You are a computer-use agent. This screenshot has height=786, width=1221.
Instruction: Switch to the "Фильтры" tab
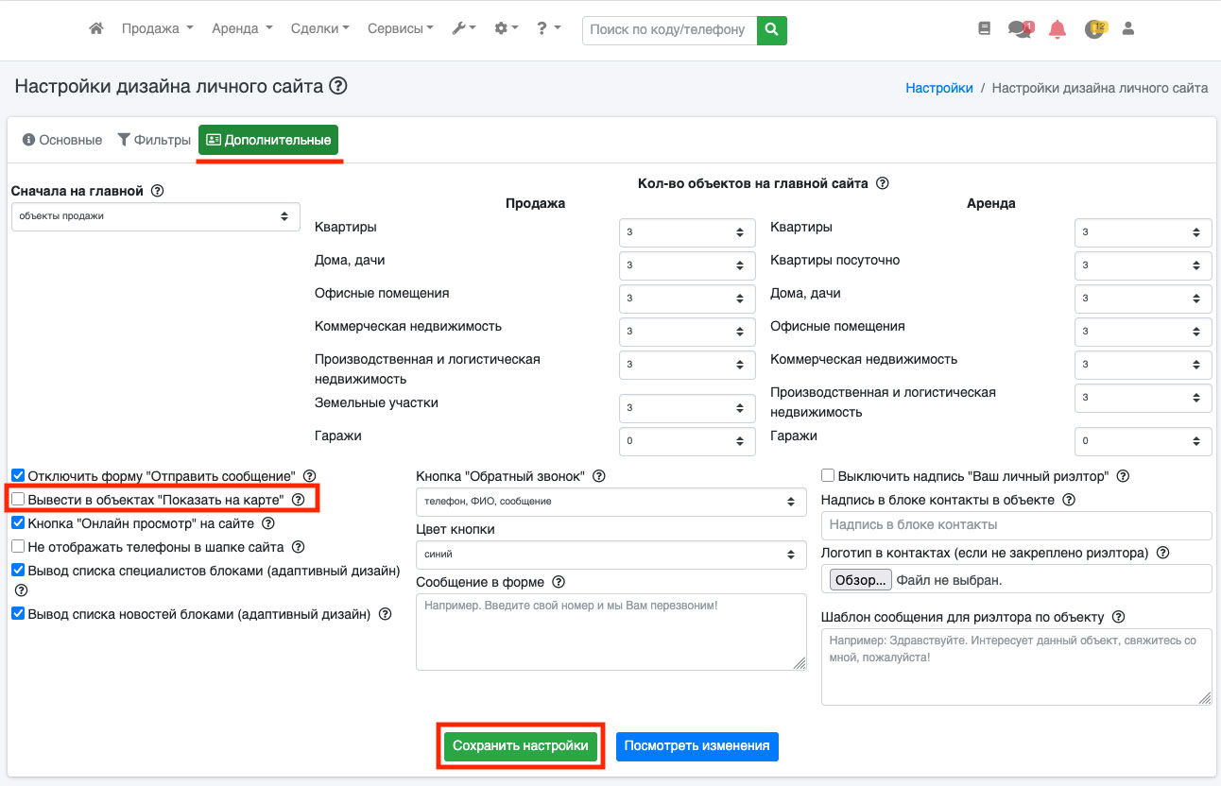pos(154,140)
